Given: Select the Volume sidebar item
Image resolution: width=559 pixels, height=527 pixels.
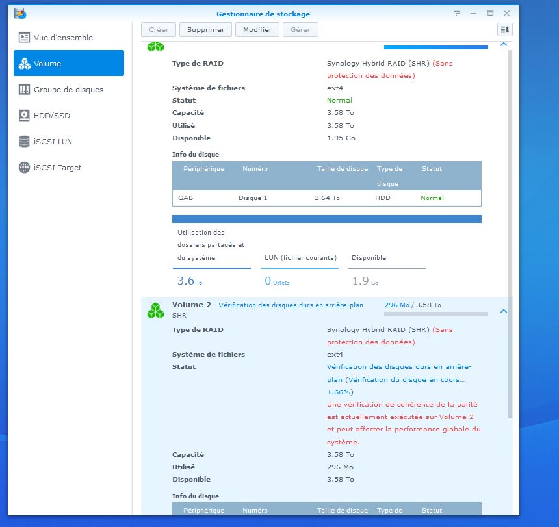Looking at the screenshot, I should 69,63.
